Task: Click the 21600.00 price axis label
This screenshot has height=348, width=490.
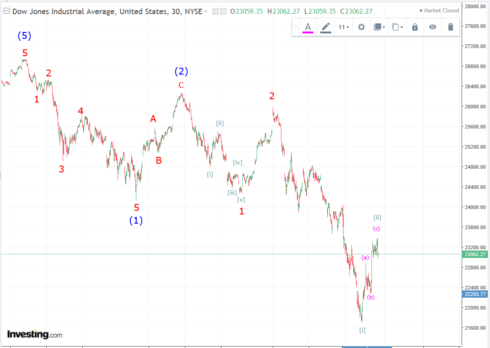Action: point(475,328)
